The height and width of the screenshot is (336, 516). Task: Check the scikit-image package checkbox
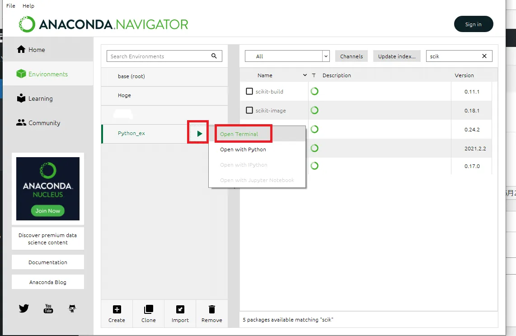[x=249, y=110]
